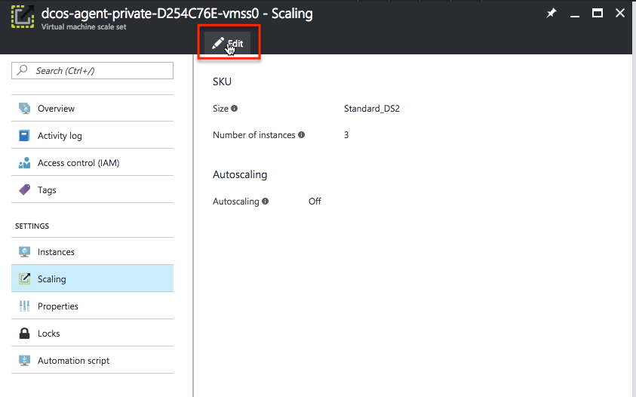The image size is (636, 397).
Task: Click the Edit button in the toolbar
Action: pyautogui.click(x=228, y=43)
